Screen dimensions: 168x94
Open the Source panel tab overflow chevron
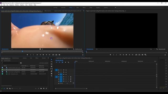(x=83, y=11)
